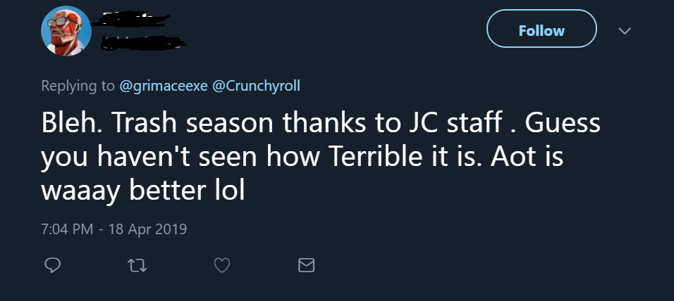This screenshot has width=674, height=301.
Task: Send tweet via the envelope message icon
Action: tap(307, 265)
